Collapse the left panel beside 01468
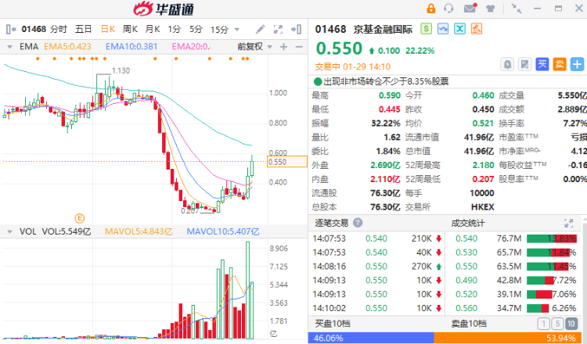The width and height of the screenshot is (587, 344). [11, 29]
